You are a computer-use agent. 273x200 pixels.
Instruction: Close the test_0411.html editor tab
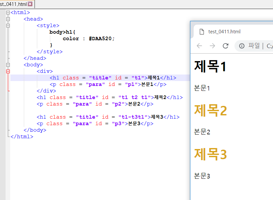click(30, 4)
